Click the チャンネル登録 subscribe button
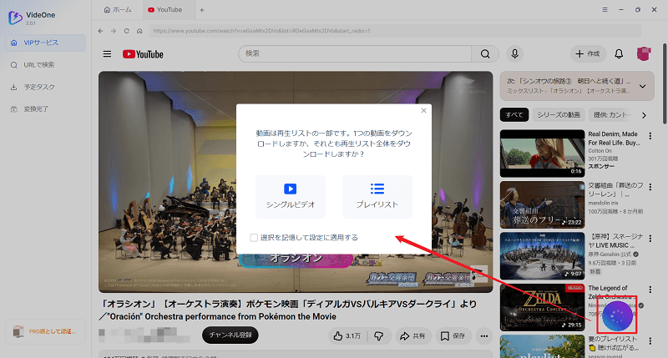The image size is (668, 358). [230, 335]
